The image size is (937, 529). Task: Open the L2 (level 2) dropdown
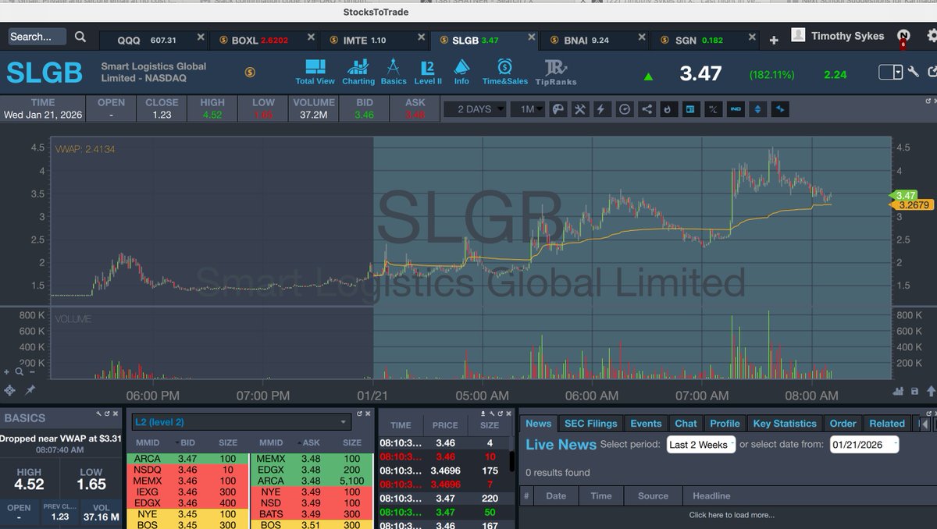(x=240, y=422)
